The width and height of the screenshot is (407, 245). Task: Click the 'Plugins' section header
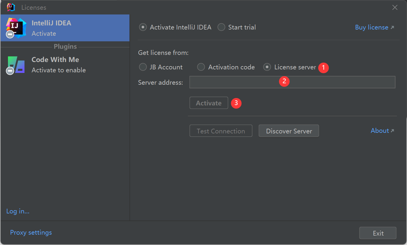[65, 46]
